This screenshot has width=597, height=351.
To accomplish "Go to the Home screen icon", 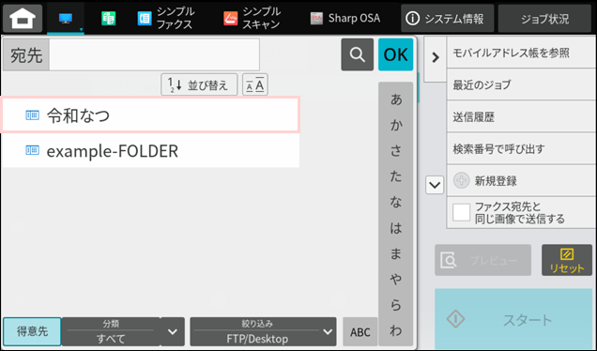I will [23, 18].
